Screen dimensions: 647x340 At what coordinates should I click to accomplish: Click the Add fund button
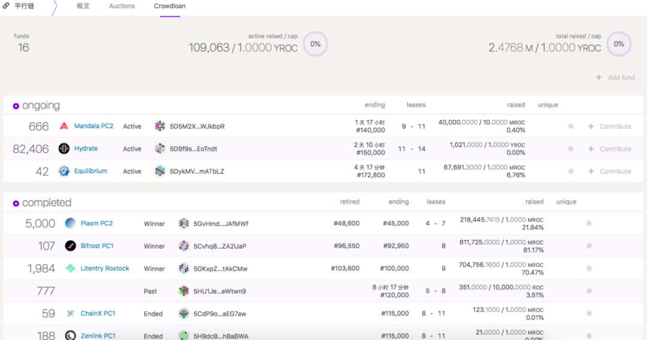point(615,77)
